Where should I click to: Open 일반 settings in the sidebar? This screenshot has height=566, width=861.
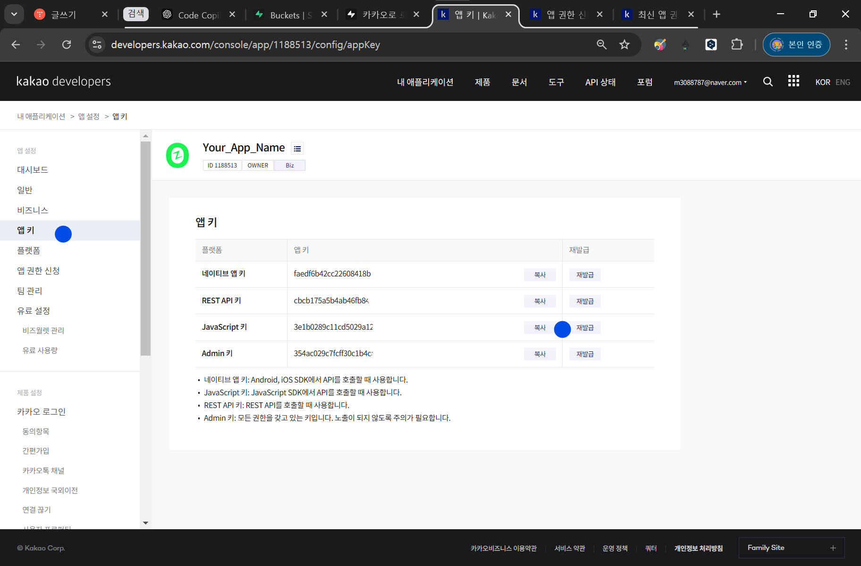pos(25,190)
